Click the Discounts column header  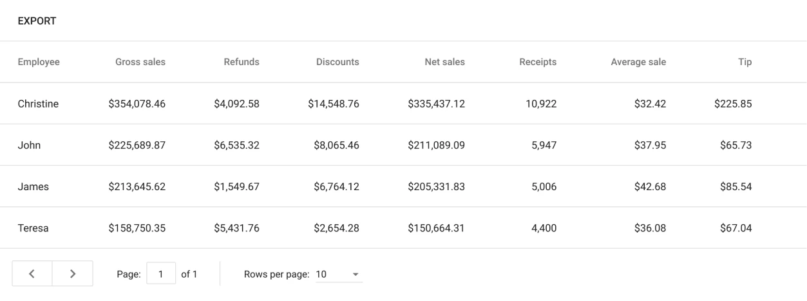[337, 63]
